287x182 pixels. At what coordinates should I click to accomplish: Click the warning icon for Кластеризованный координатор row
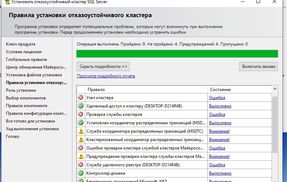[81, 140]
